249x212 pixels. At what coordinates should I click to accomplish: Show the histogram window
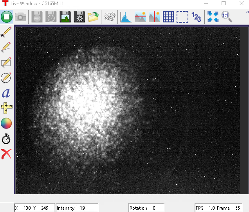coord(126,17)
